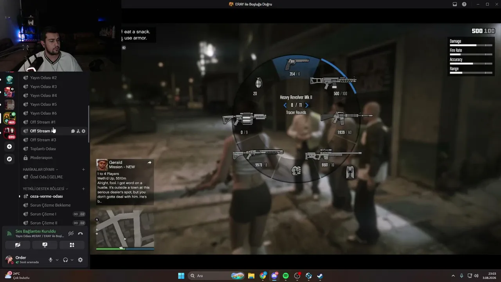
Task: Disconnect from the voice call
Action: point(80,233)
